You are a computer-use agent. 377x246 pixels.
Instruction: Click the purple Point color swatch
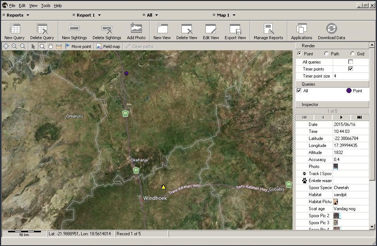(349, 91)
